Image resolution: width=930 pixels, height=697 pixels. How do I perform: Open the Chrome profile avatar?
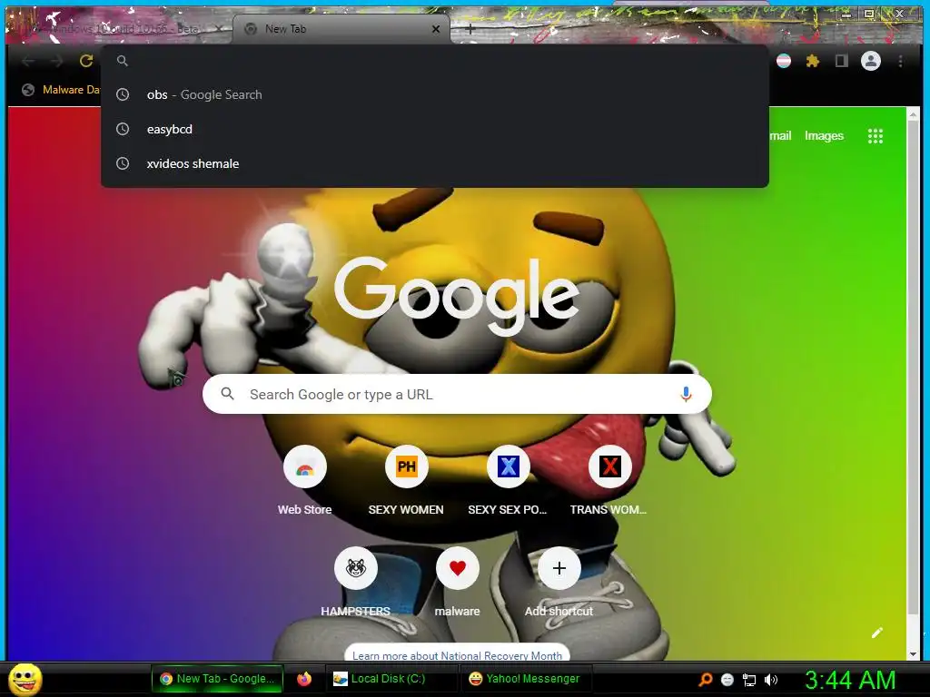click(871, 61)
